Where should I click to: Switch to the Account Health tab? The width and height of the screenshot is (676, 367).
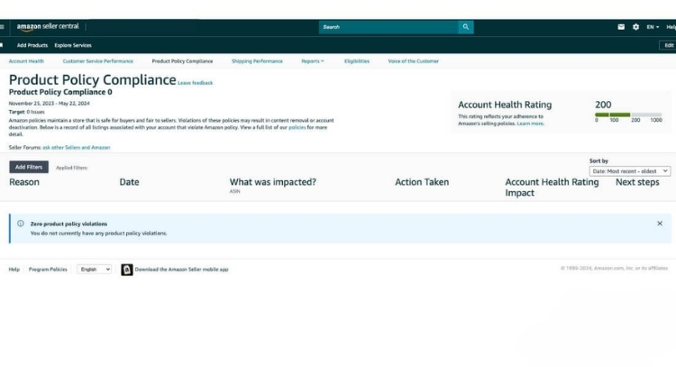[26, 61]
